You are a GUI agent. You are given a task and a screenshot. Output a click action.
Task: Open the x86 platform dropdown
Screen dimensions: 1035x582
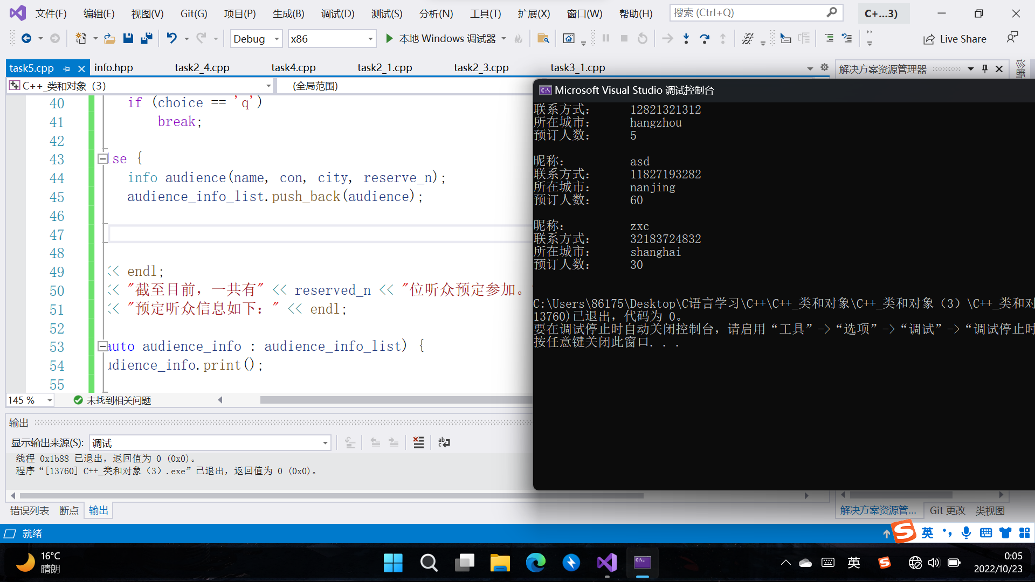[370, 39]
